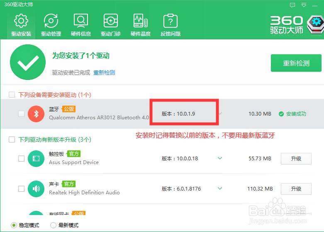Click the 公版 tag next to 蓝牙
Viewport: 324px width, 232px height.
click(x=69, y=109)
